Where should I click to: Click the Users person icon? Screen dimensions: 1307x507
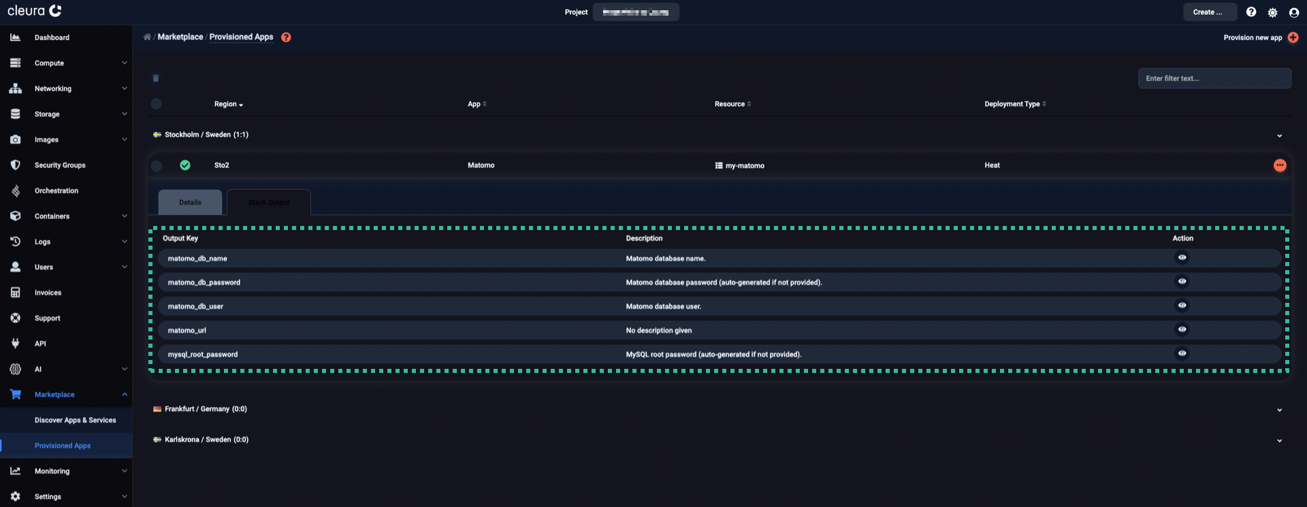[15, 267]
